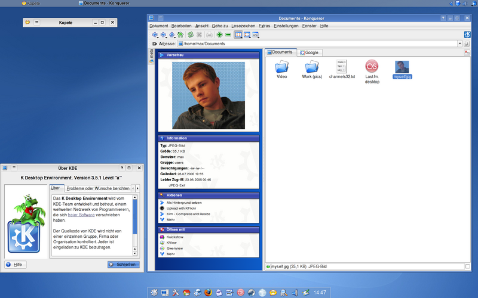
Task: Click the Hilfe button in Über KDE
Action: (x=16, y=265)
